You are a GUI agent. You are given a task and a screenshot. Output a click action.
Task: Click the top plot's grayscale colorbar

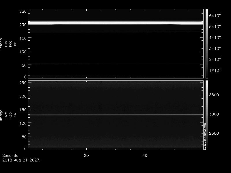click(207, 44)
